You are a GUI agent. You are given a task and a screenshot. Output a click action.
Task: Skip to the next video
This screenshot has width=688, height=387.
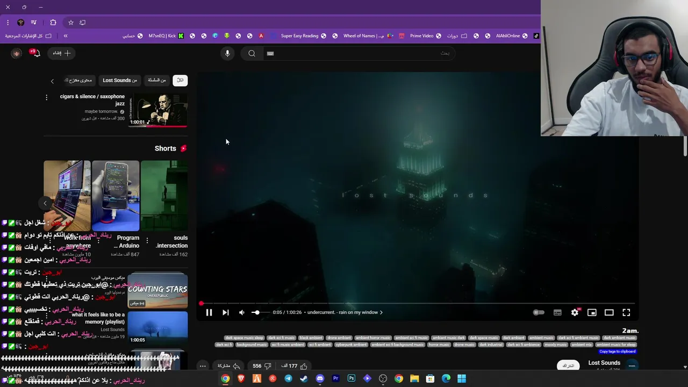[x=226, y=312]
